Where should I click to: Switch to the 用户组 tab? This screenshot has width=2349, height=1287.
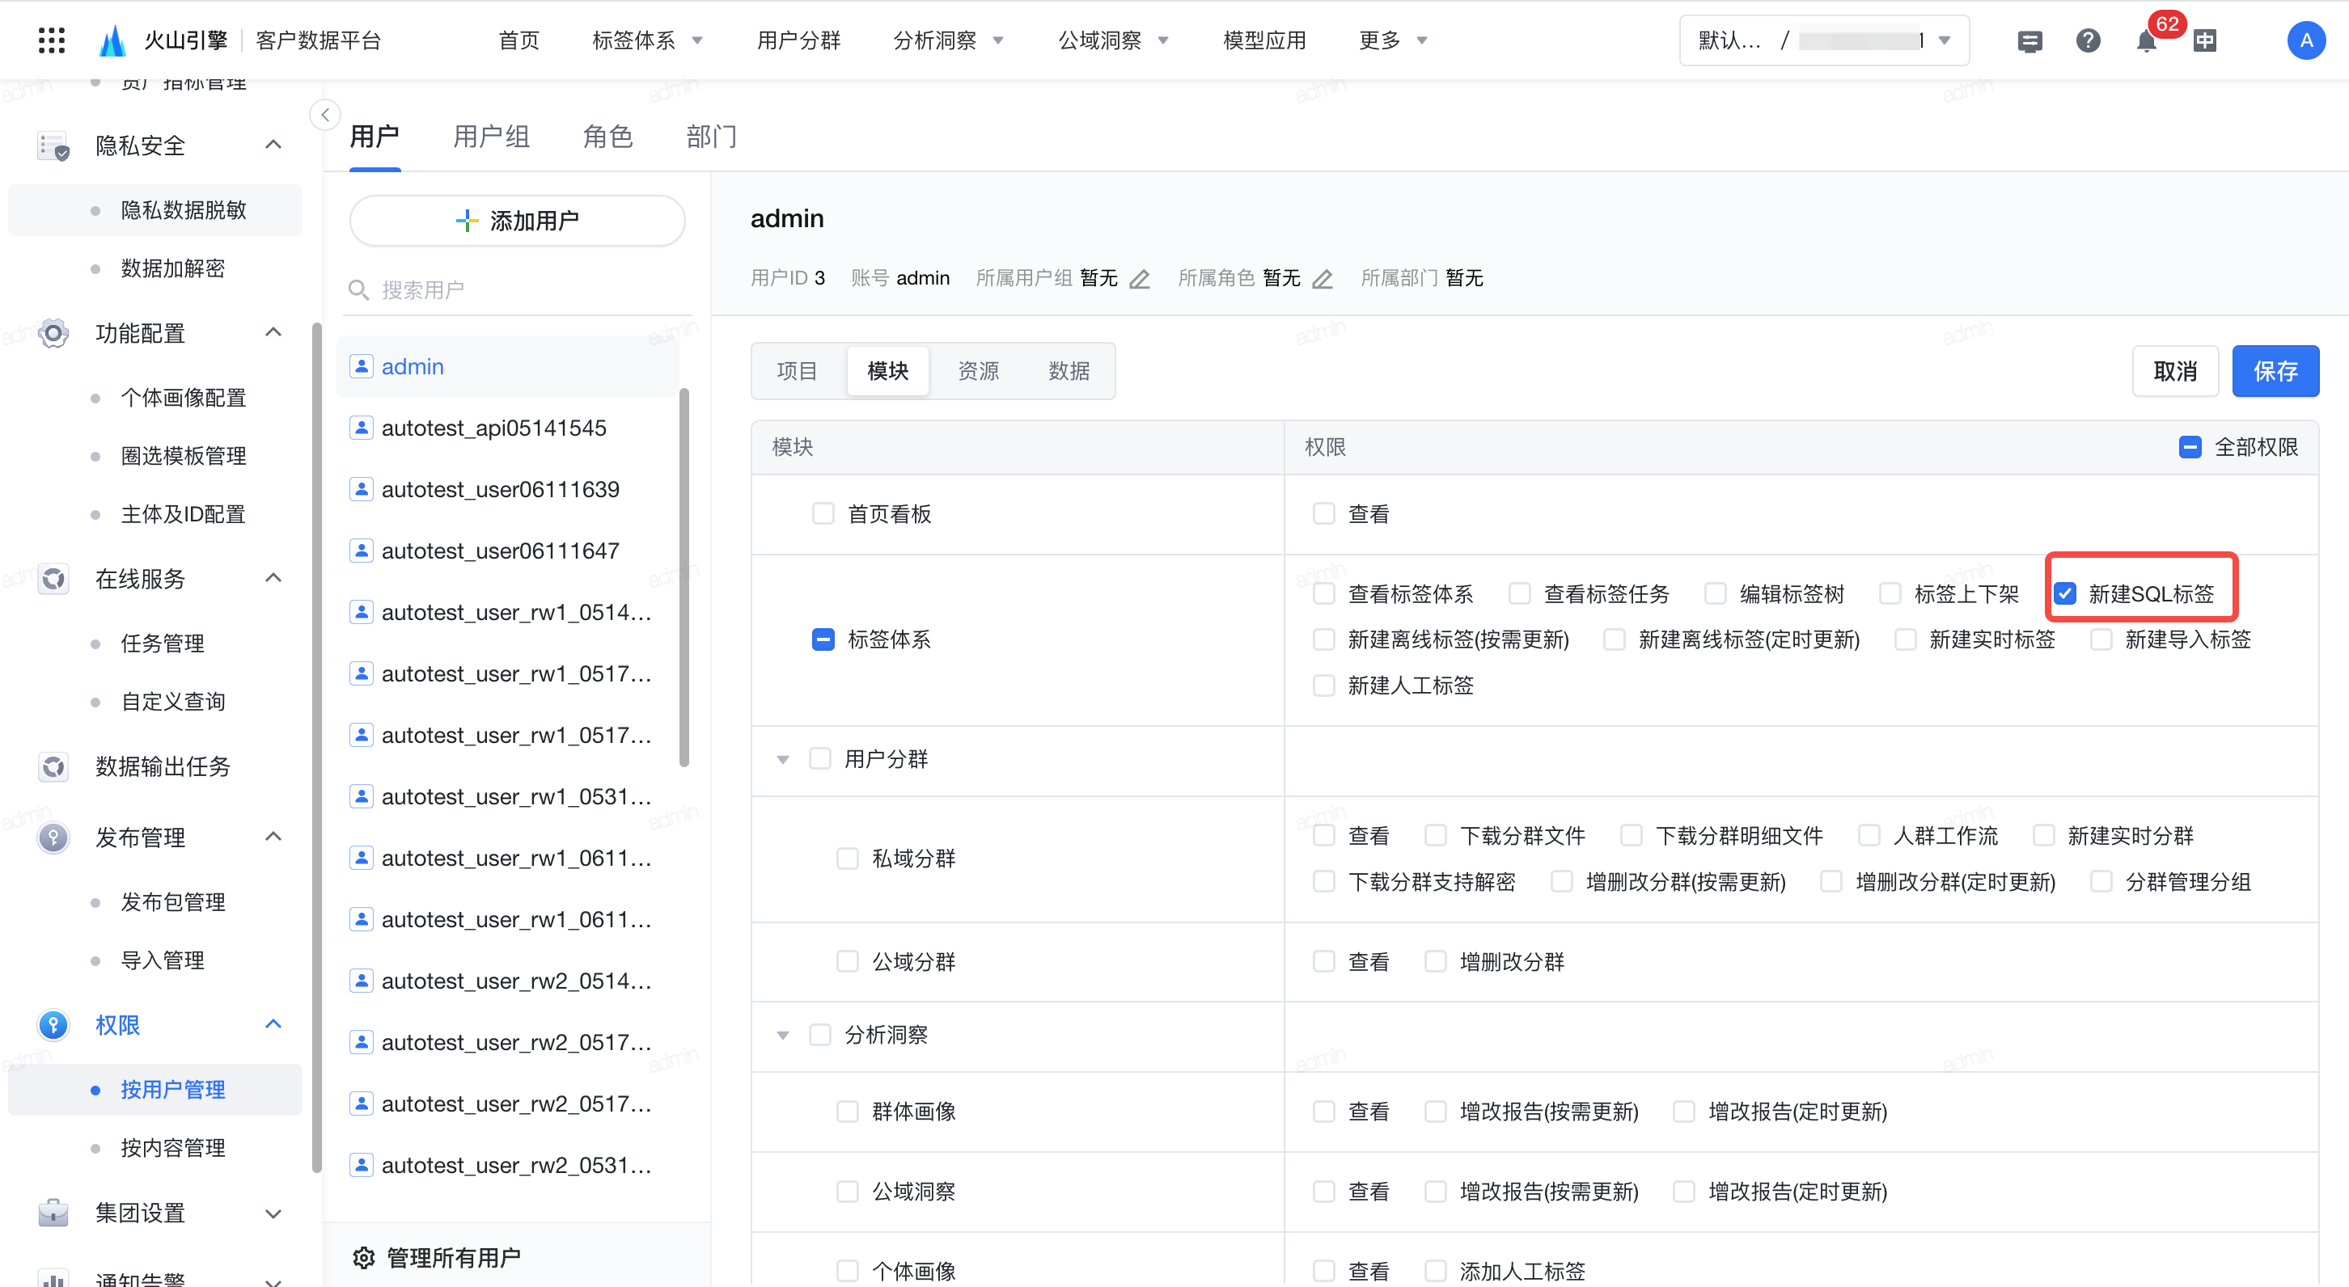(x=492, y=137)
